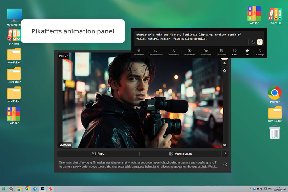Open the three-dot more options menu
Image resolution: width=288 pixels, height=192 pixels.
225,154
